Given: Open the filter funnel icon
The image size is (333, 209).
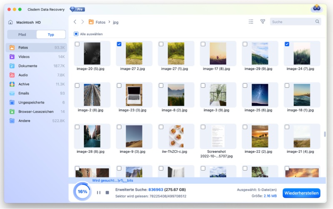Looking at the screenshot, I should [263, 22].
